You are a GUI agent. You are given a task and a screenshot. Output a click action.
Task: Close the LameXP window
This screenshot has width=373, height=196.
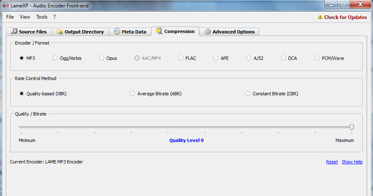coord(360,4)
